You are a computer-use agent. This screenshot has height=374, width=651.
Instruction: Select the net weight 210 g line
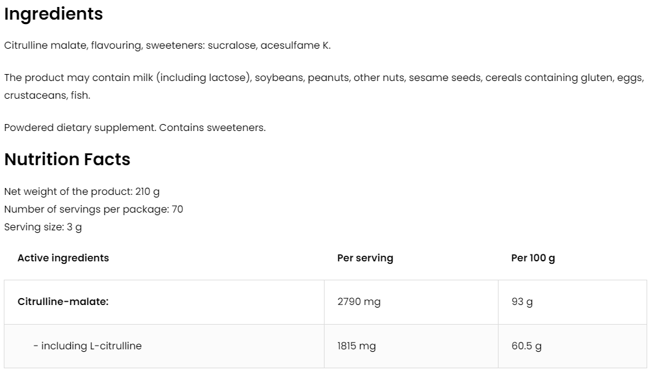pos(86,192)
